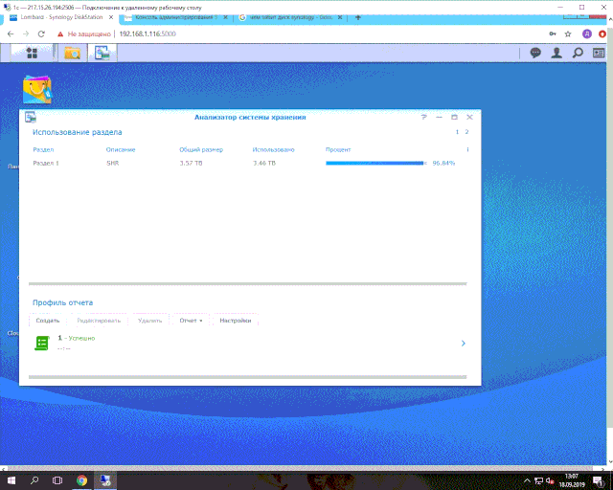The height and width of the screenshot is (490, 613).
Task: Switch to the Lombard - Synology DiskStation tab
Action: coord(61,17)
